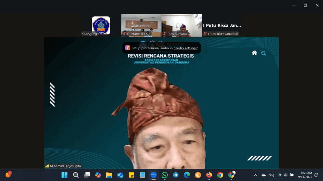Open File Explorer from the taskbar

click(109, 175)
